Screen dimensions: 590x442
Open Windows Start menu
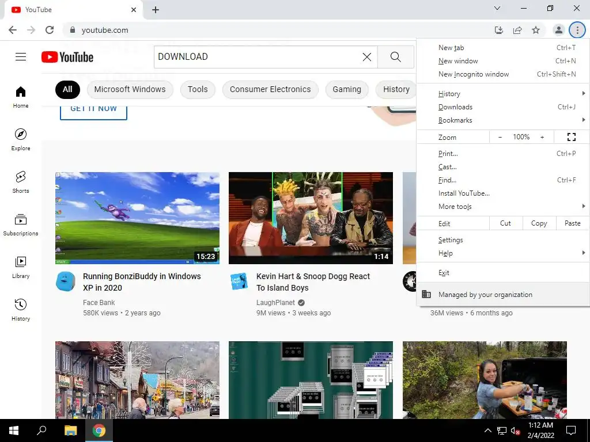14,430
